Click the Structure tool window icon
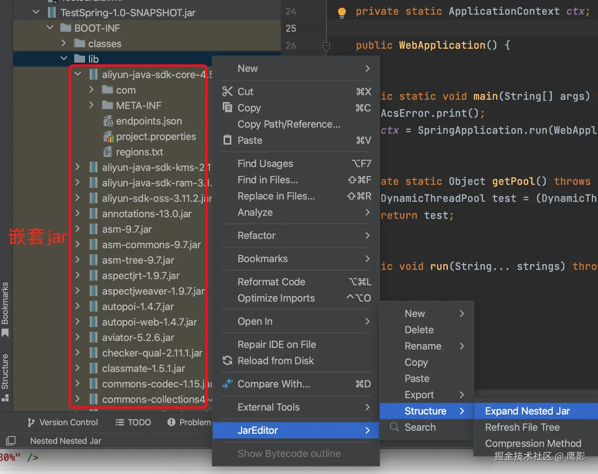598x474 pixels. 5,398
